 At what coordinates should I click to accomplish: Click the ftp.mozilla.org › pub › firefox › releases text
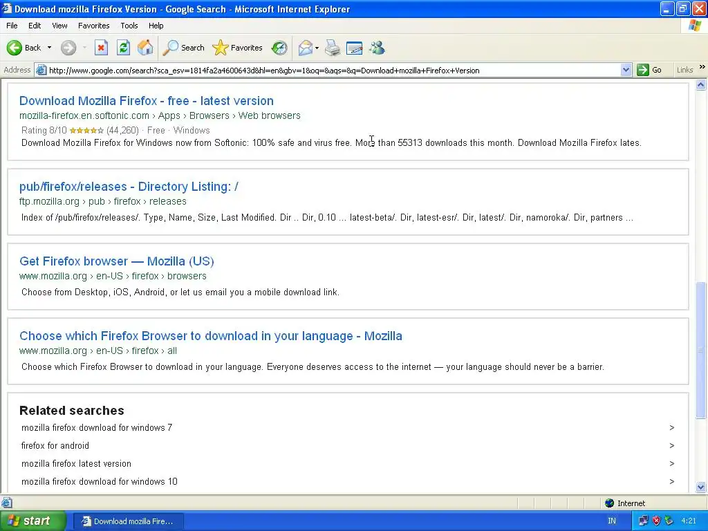[102, 201]
